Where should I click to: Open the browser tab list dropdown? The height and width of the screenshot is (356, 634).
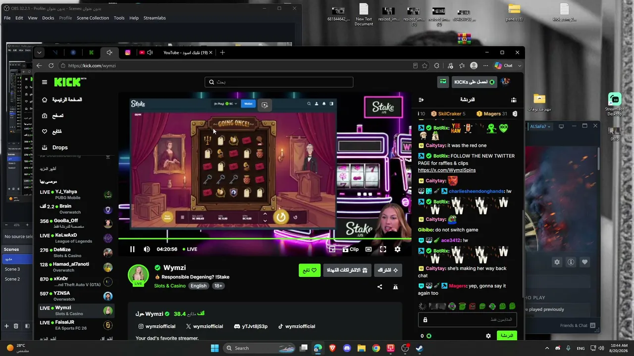39,52
